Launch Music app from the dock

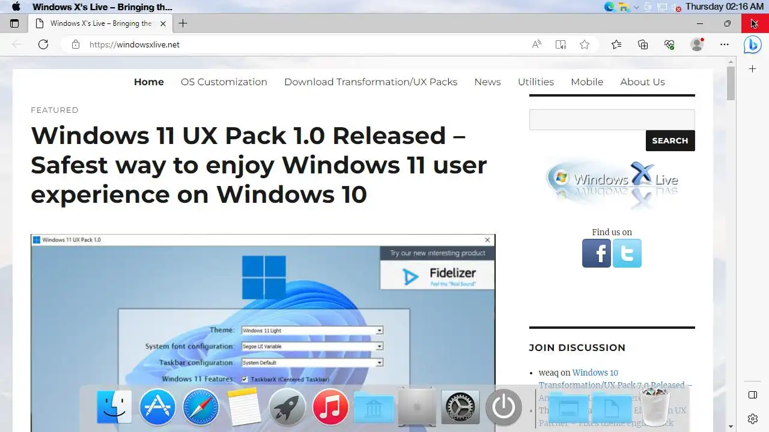[330, 407]
